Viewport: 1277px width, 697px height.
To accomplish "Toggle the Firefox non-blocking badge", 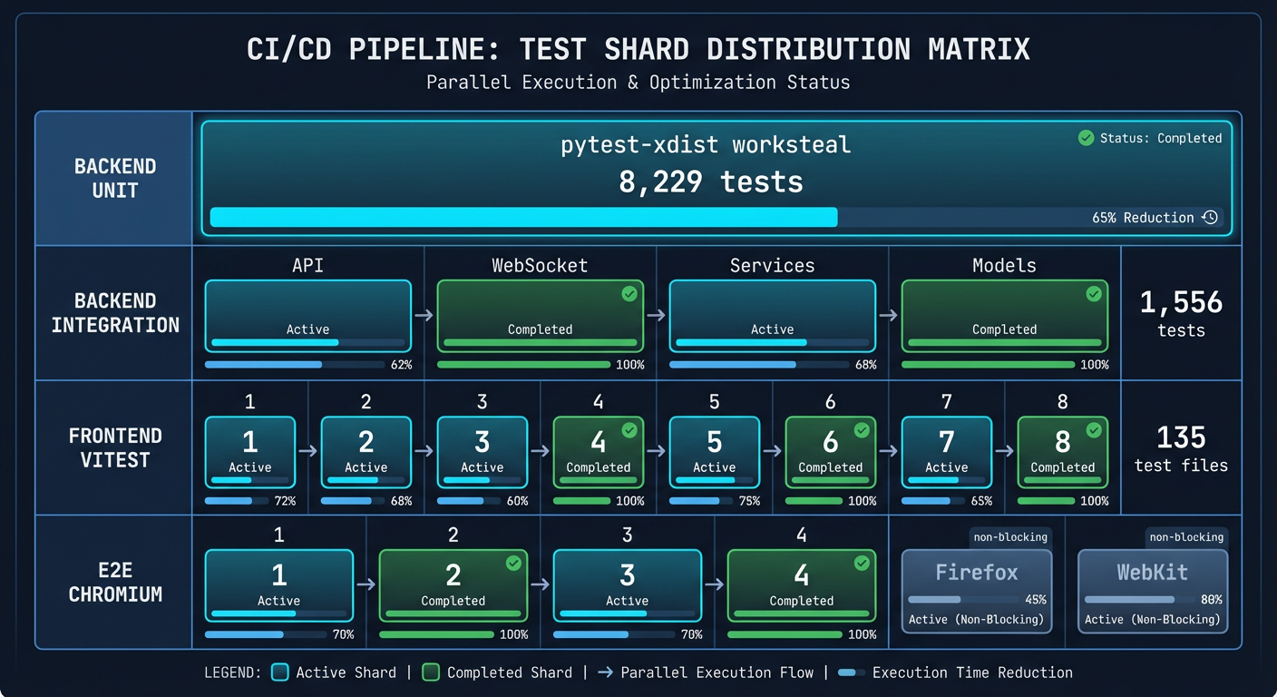I will [x=1010, y=537].
